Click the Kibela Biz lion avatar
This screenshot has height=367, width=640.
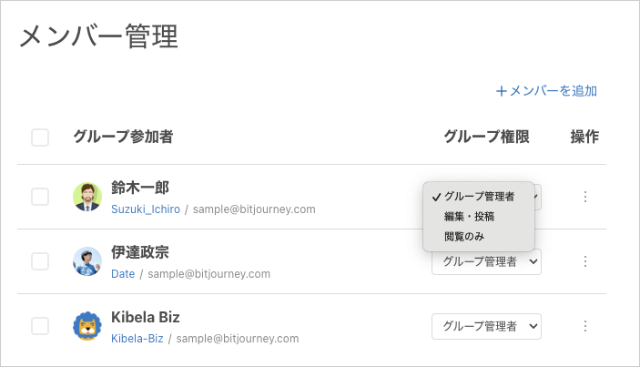(x=87, y=326)
